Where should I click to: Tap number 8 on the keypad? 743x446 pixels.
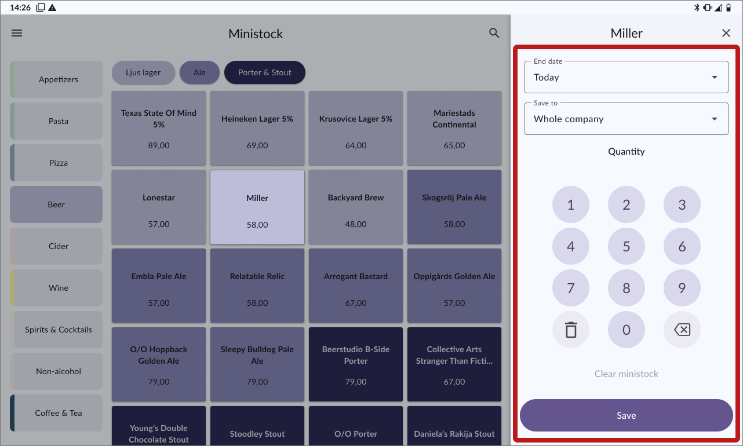(x=627, y=288)
